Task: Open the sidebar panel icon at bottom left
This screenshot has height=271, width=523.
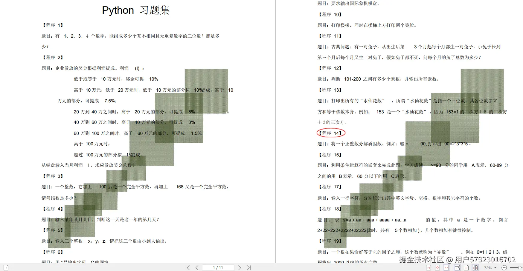Action: (5, 267)
